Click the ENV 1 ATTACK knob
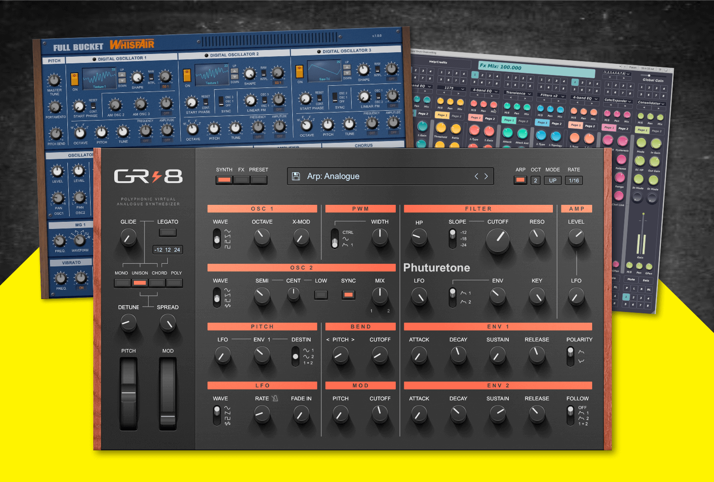 419,355
